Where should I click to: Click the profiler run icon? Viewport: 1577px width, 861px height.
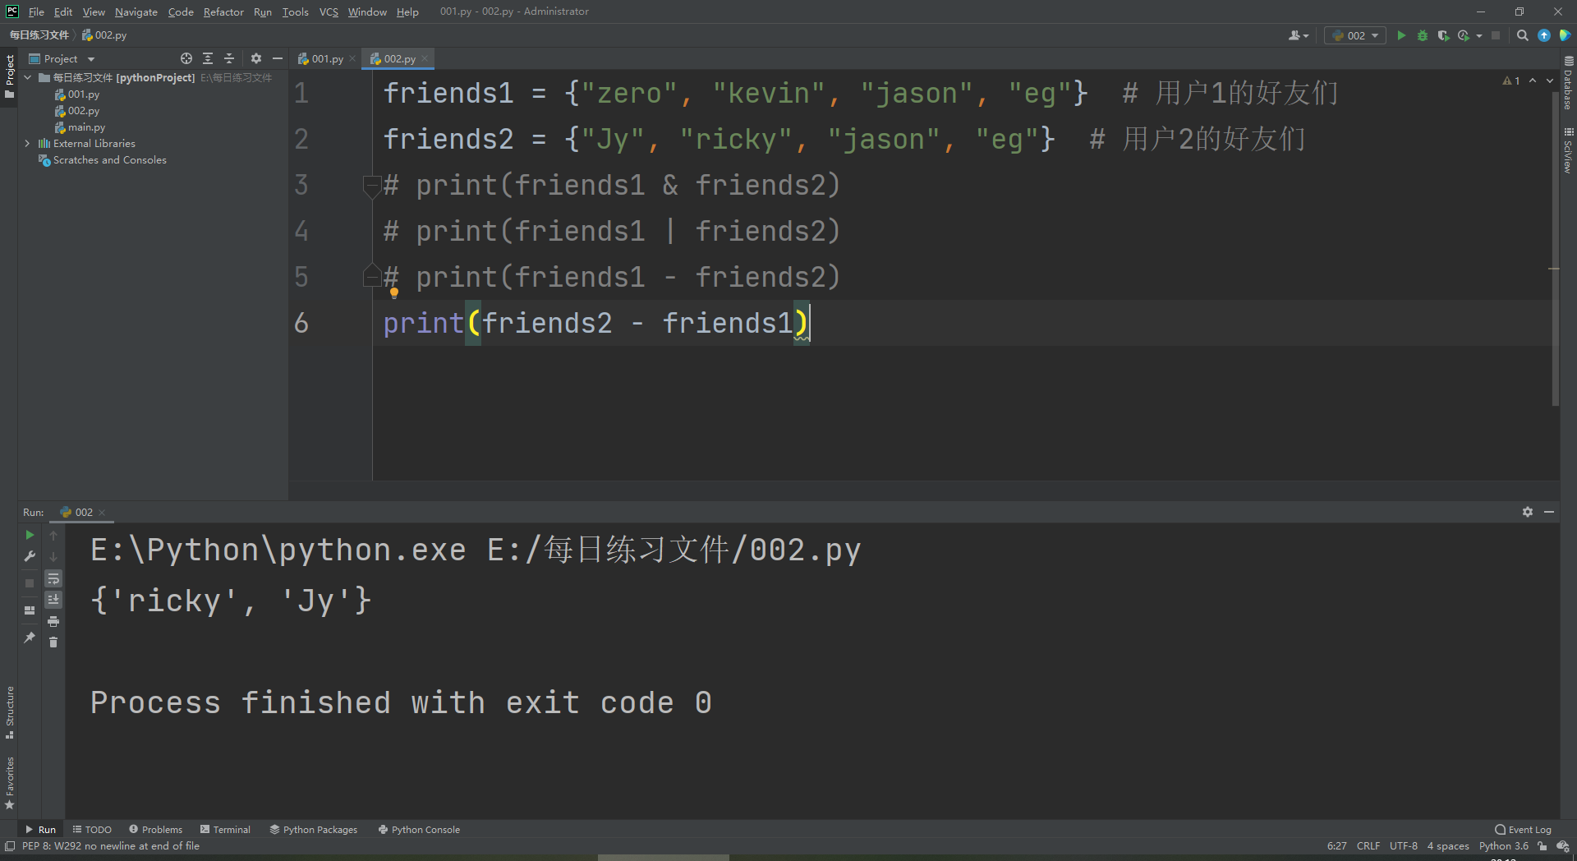[1464, 35]
